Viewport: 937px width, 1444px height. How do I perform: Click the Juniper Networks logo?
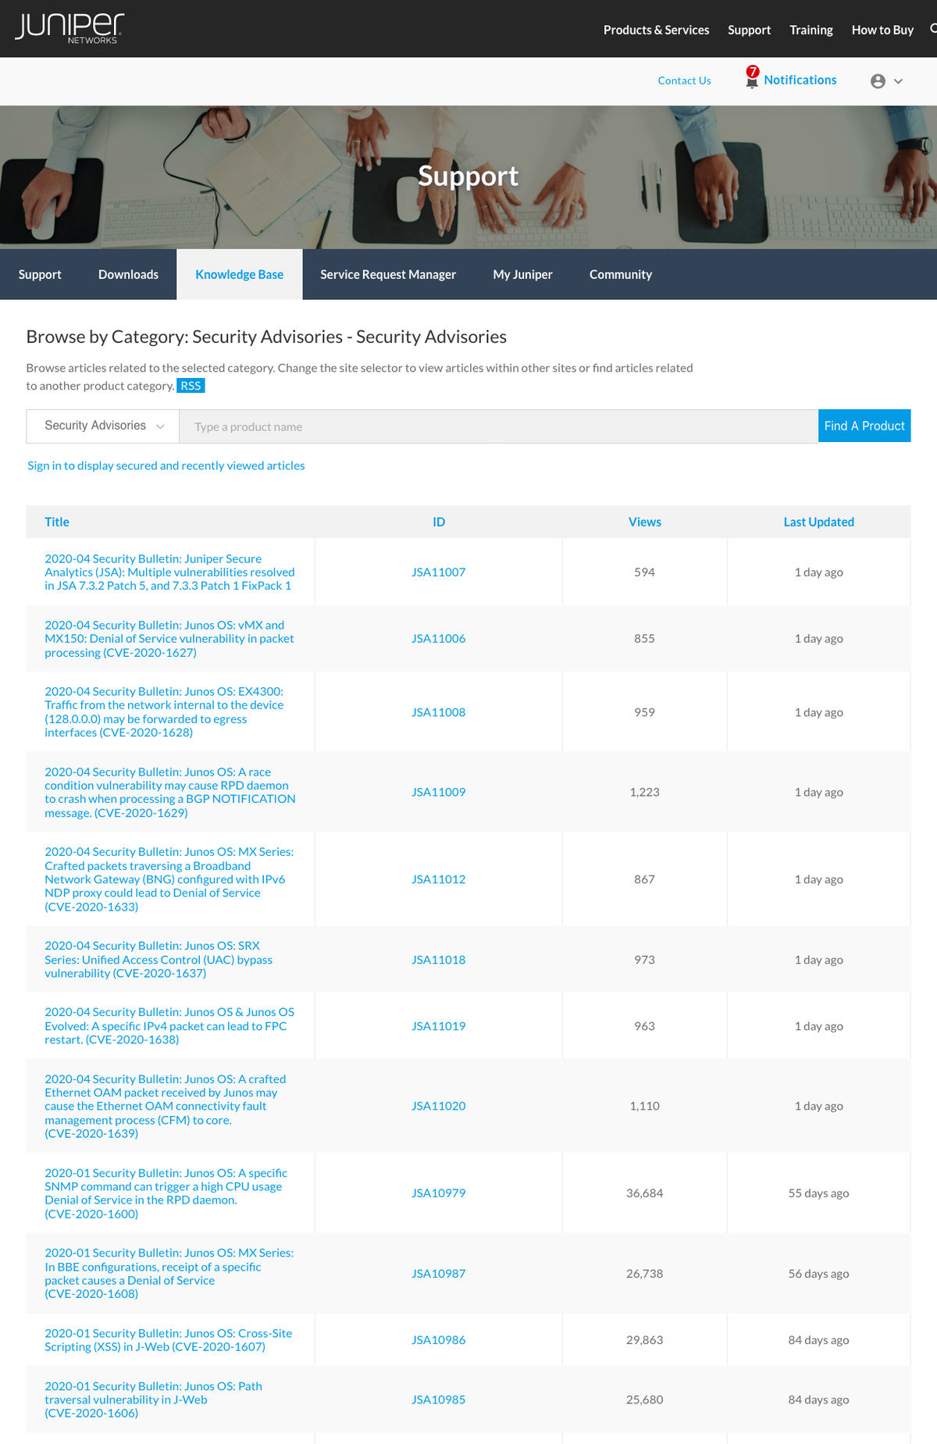click(69, 28)
